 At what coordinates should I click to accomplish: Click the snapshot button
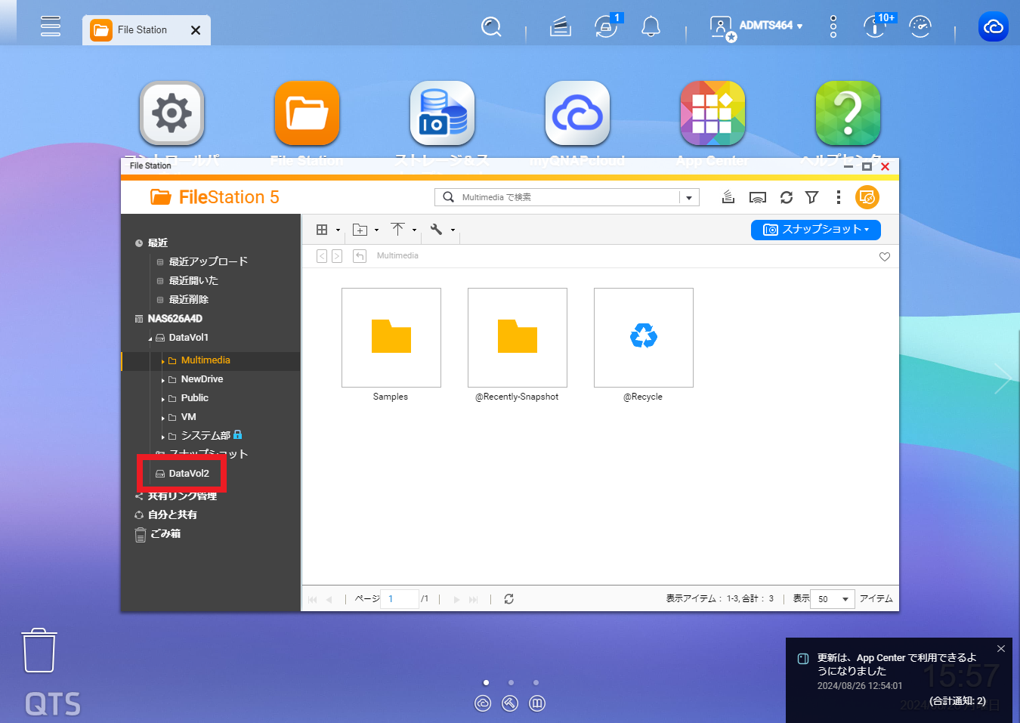[816, 230]
